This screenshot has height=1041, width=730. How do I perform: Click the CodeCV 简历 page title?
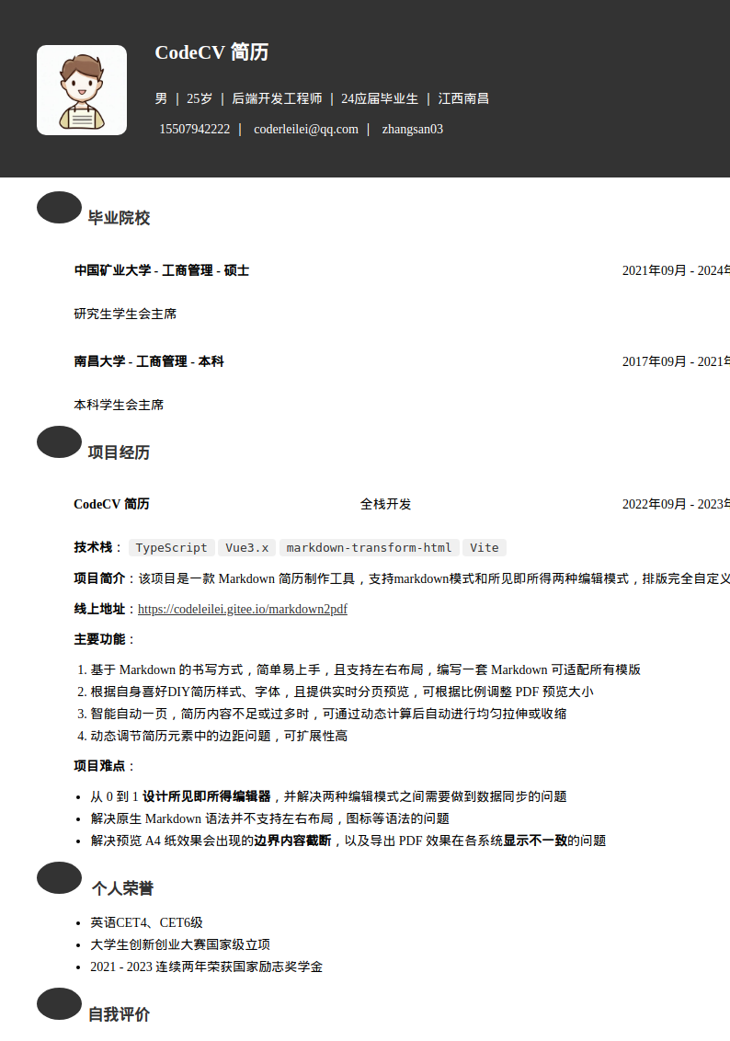(x=211, y=51)
